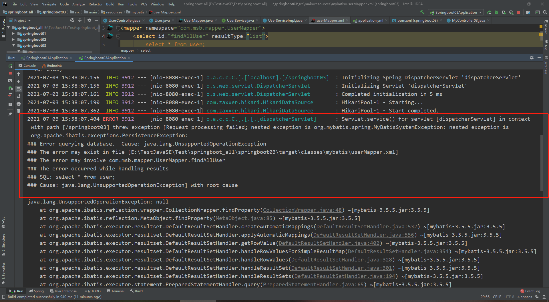Collapse the springboot03 module

[x=13, y=45]
